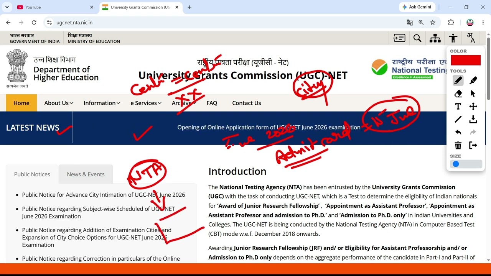This screenshot has height=276, width=491.
Task: Click the Government of India emblem
Action: click(17, 69)
